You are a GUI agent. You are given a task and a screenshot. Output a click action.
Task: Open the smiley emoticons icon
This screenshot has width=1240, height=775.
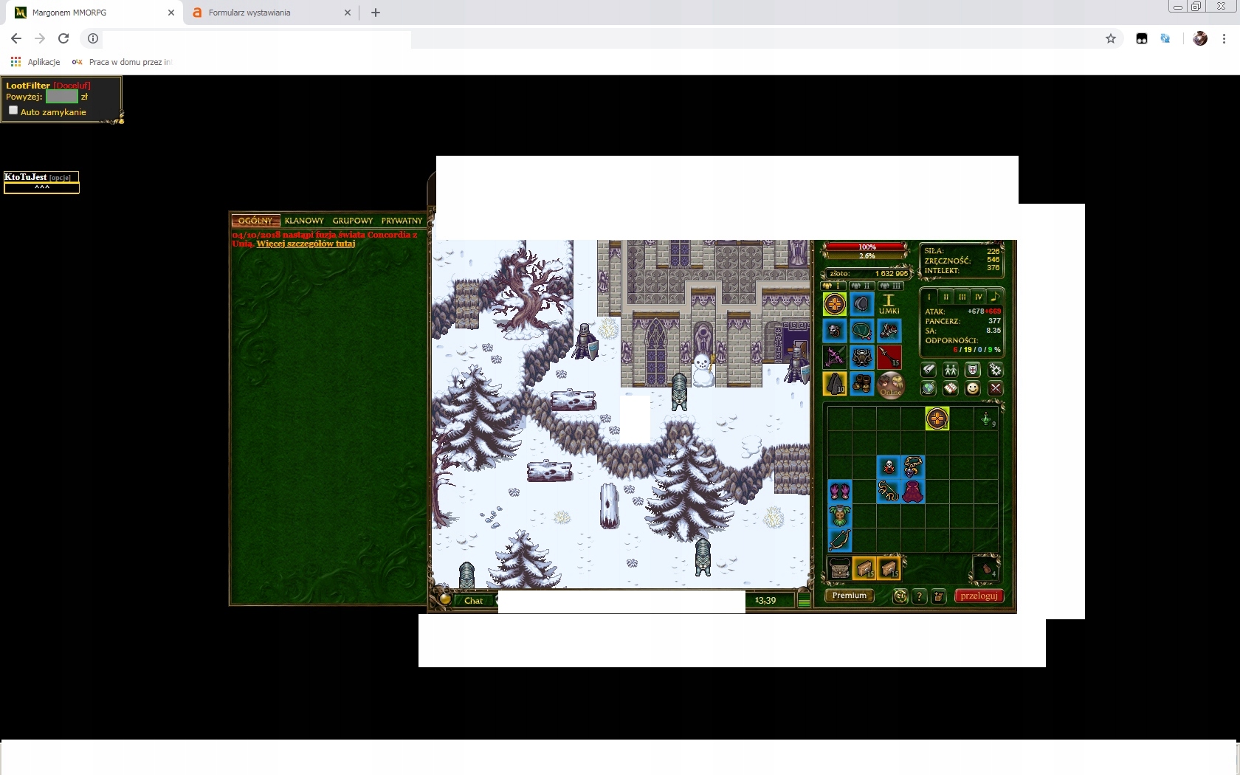973,388
